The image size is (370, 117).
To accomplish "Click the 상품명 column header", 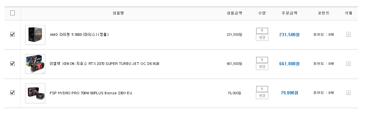I will point(118,13).
